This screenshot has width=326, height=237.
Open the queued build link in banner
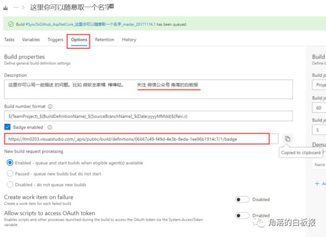(91, 24)
